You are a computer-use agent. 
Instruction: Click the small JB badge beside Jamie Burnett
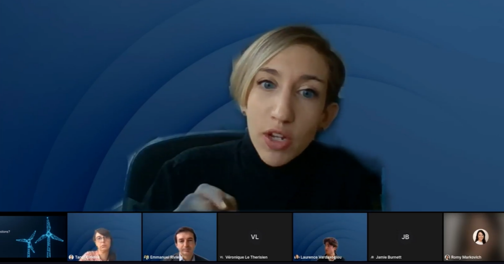tap(372, 257)
